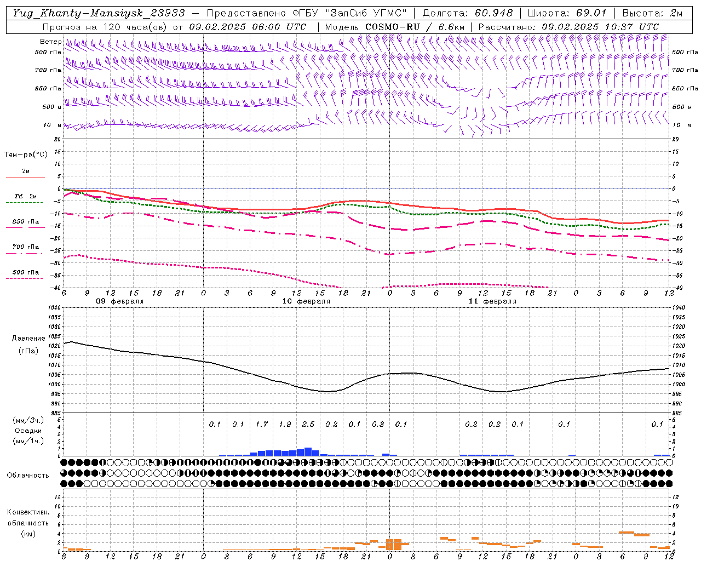Screen dimensions: 701x561
Task: Click the 09 февраля date label
Action: (120, 301)
